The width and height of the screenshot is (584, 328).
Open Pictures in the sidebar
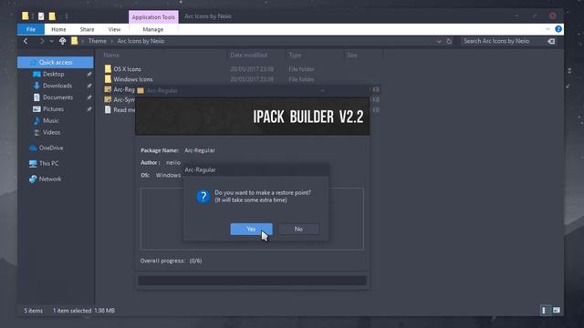tap(53, 109)
